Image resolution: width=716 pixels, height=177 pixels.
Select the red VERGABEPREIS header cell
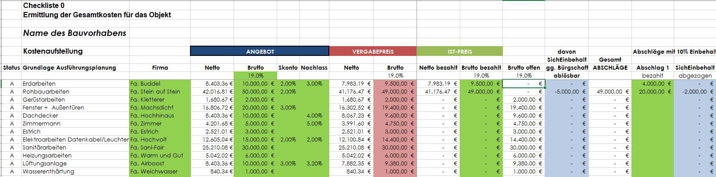click(373, 51)
